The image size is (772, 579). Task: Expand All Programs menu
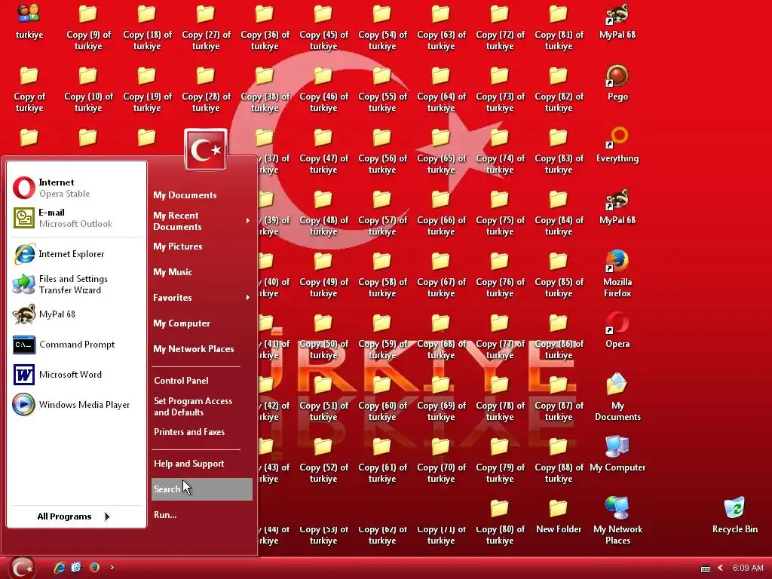(74, 516)
